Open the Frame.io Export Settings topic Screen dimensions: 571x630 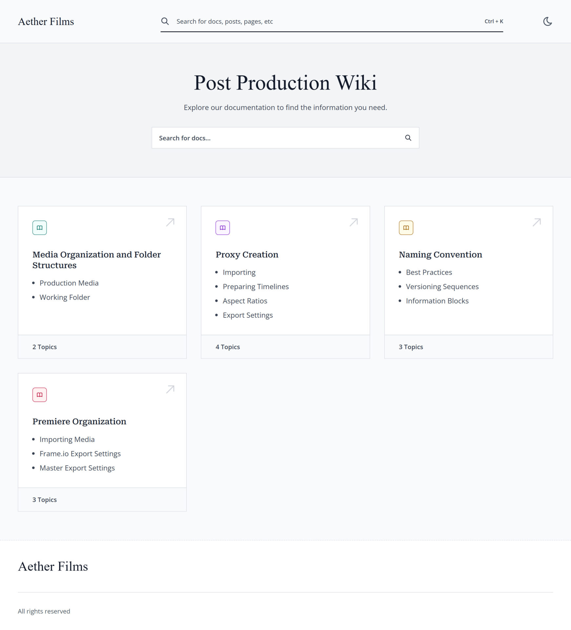point(80,454)
